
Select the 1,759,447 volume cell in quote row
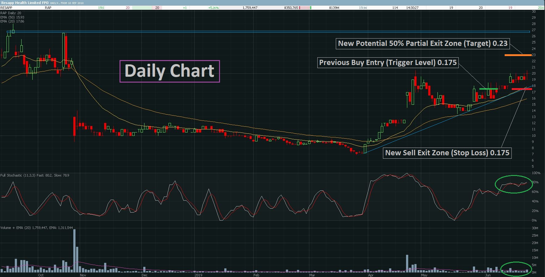pyautogui.click(x=250, y=8)
